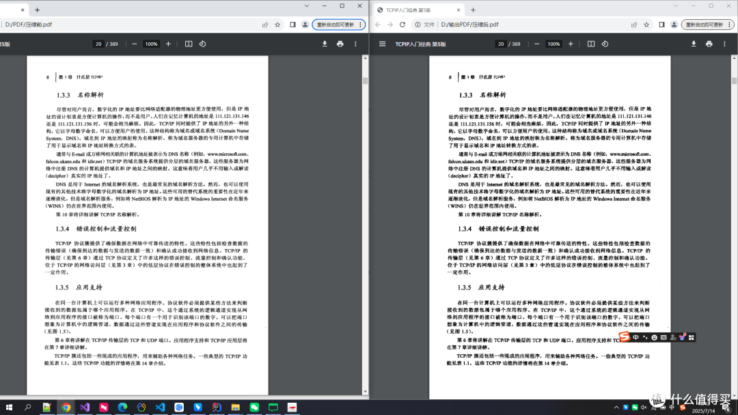The height and width of the screenshot is (415, 738).
Task: Open tab search dropdown in right browser
Action: point(675,6)
